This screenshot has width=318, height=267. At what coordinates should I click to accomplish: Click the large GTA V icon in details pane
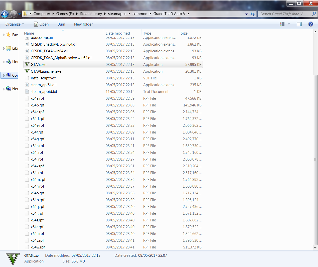pos(13,258)
